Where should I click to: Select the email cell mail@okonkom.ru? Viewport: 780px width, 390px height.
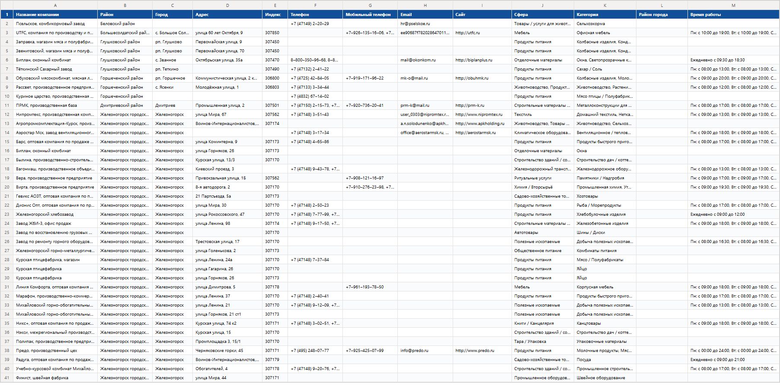click(425, 60)
